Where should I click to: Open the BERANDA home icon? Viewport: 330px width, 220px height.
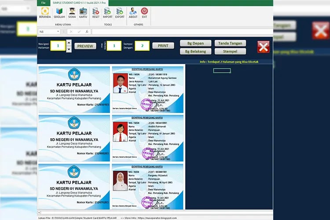pos(45,13)
